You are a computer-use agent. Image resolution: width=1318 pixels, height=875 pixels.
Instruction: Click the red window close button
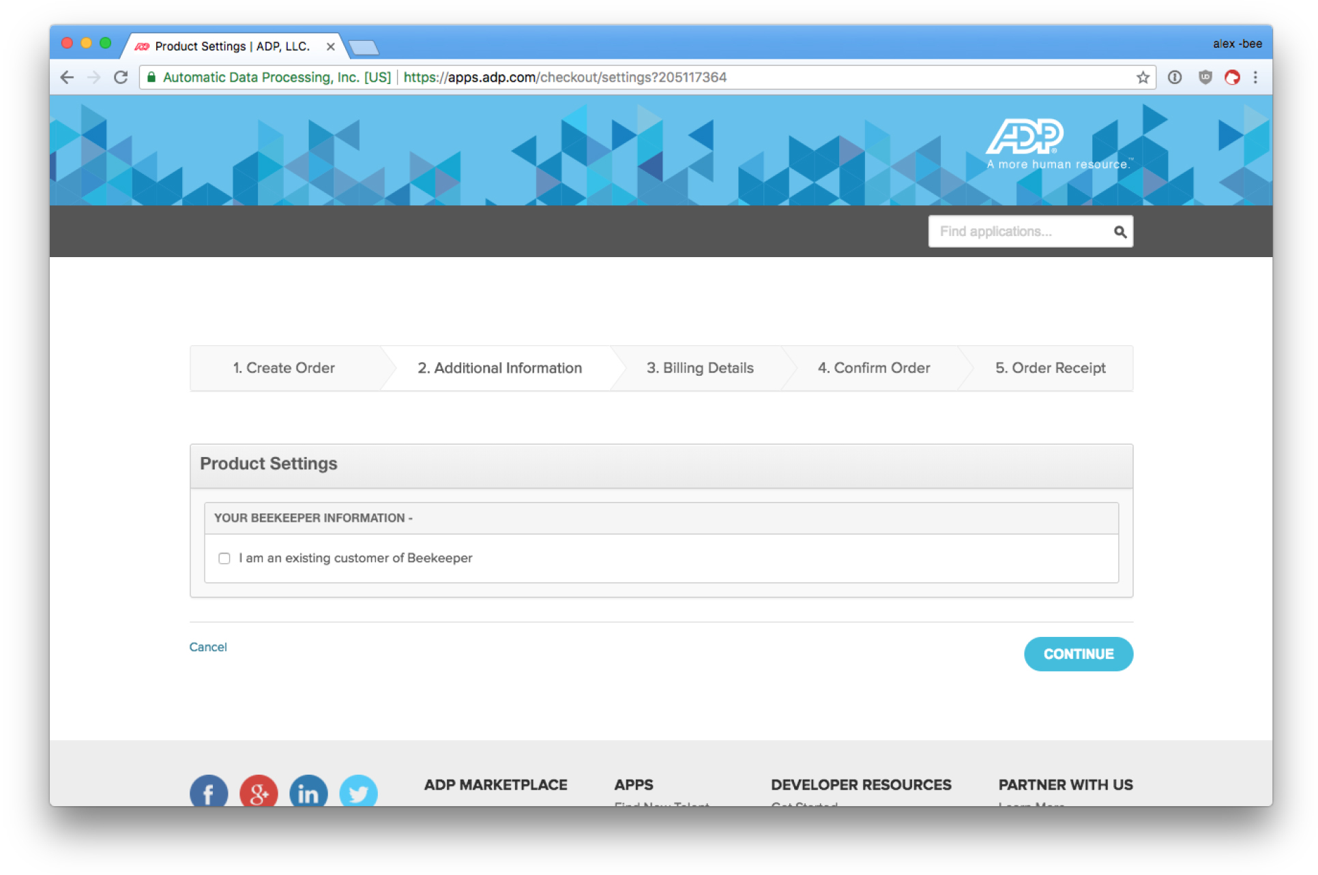coord(67,43)
